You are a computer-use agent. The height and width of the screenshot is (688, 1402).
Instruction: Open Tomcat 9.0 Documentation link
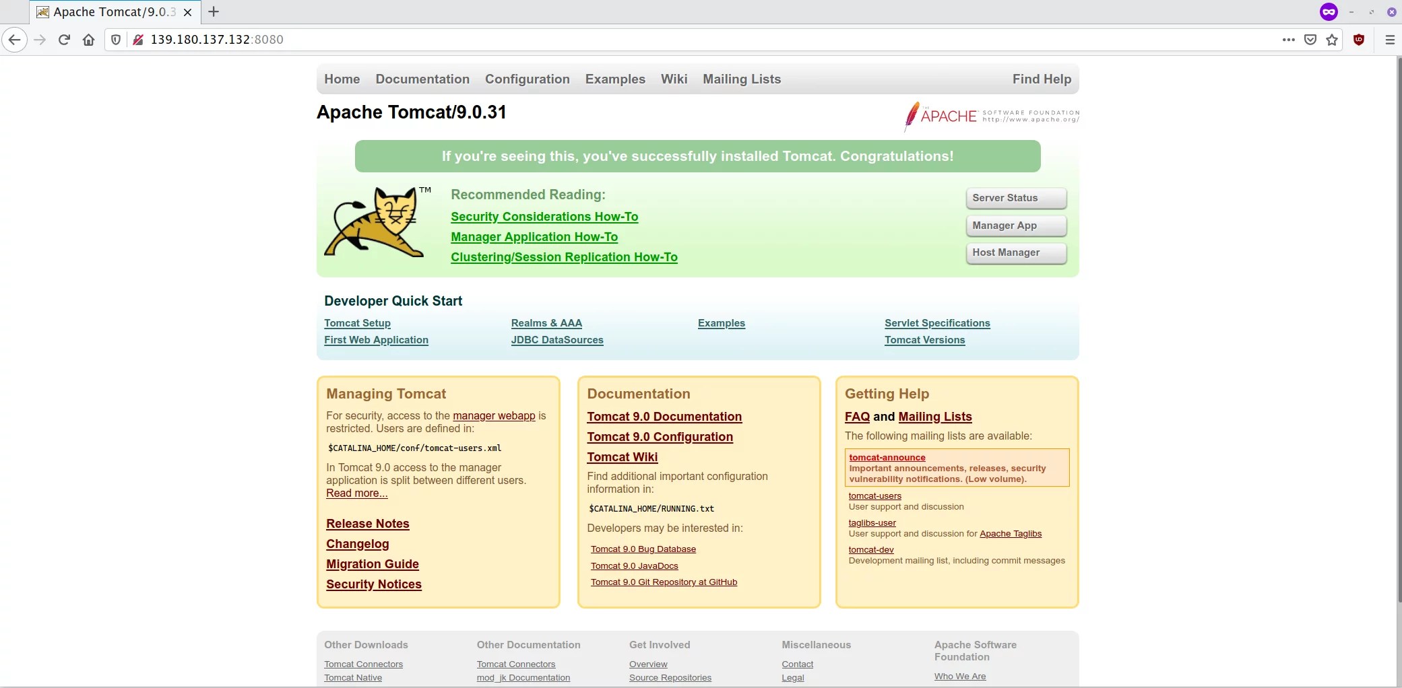[x=664, y=417]
